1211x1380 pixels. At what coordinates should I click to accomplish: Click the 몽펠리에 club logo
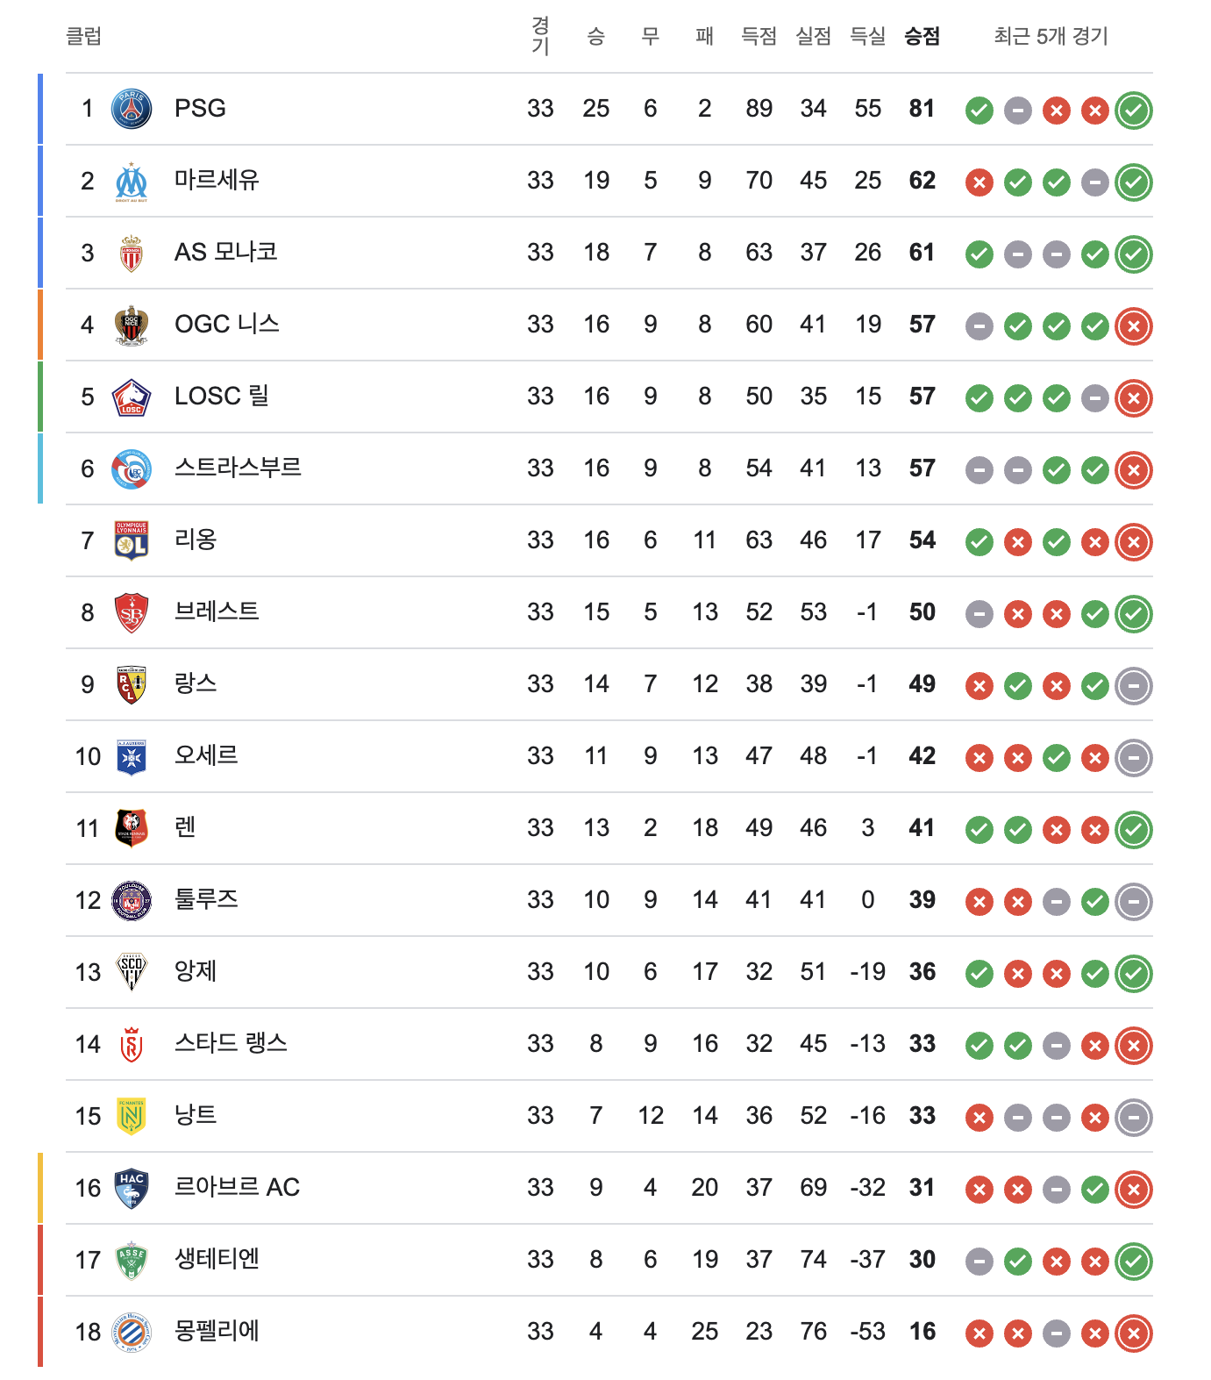132,1332
